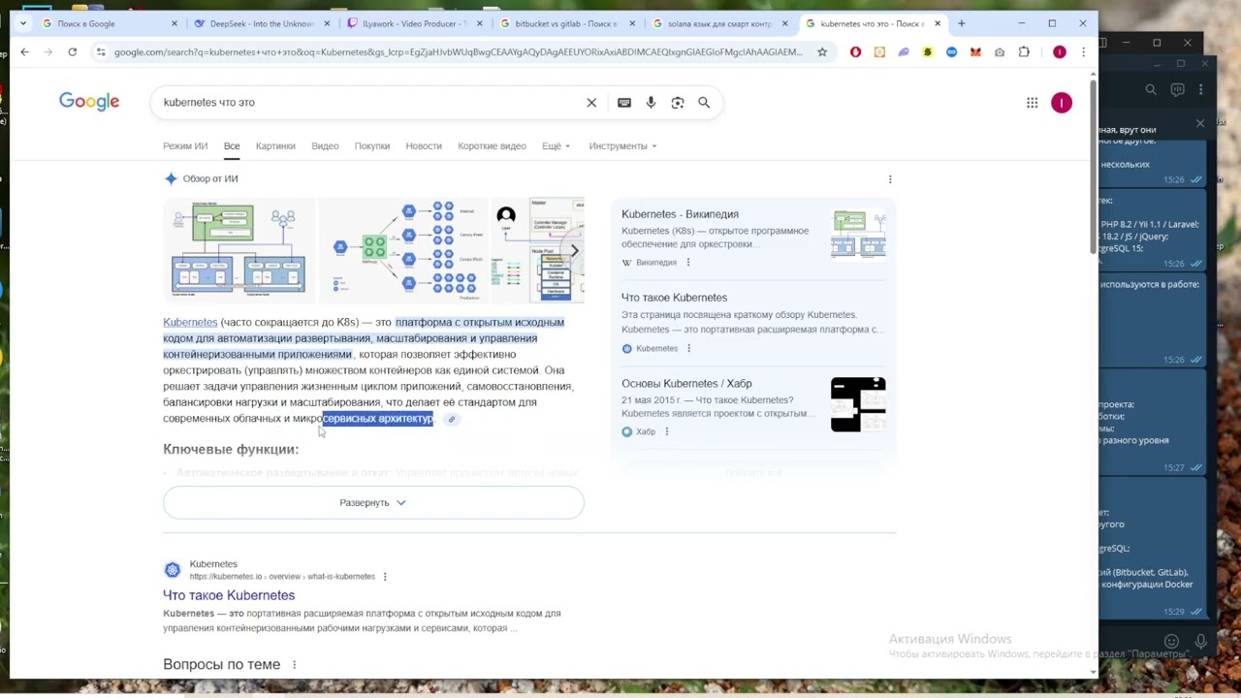Select the Покупки search tab
The height and width of the screenshot is (698, 1241).
click(x=372, y=146)
